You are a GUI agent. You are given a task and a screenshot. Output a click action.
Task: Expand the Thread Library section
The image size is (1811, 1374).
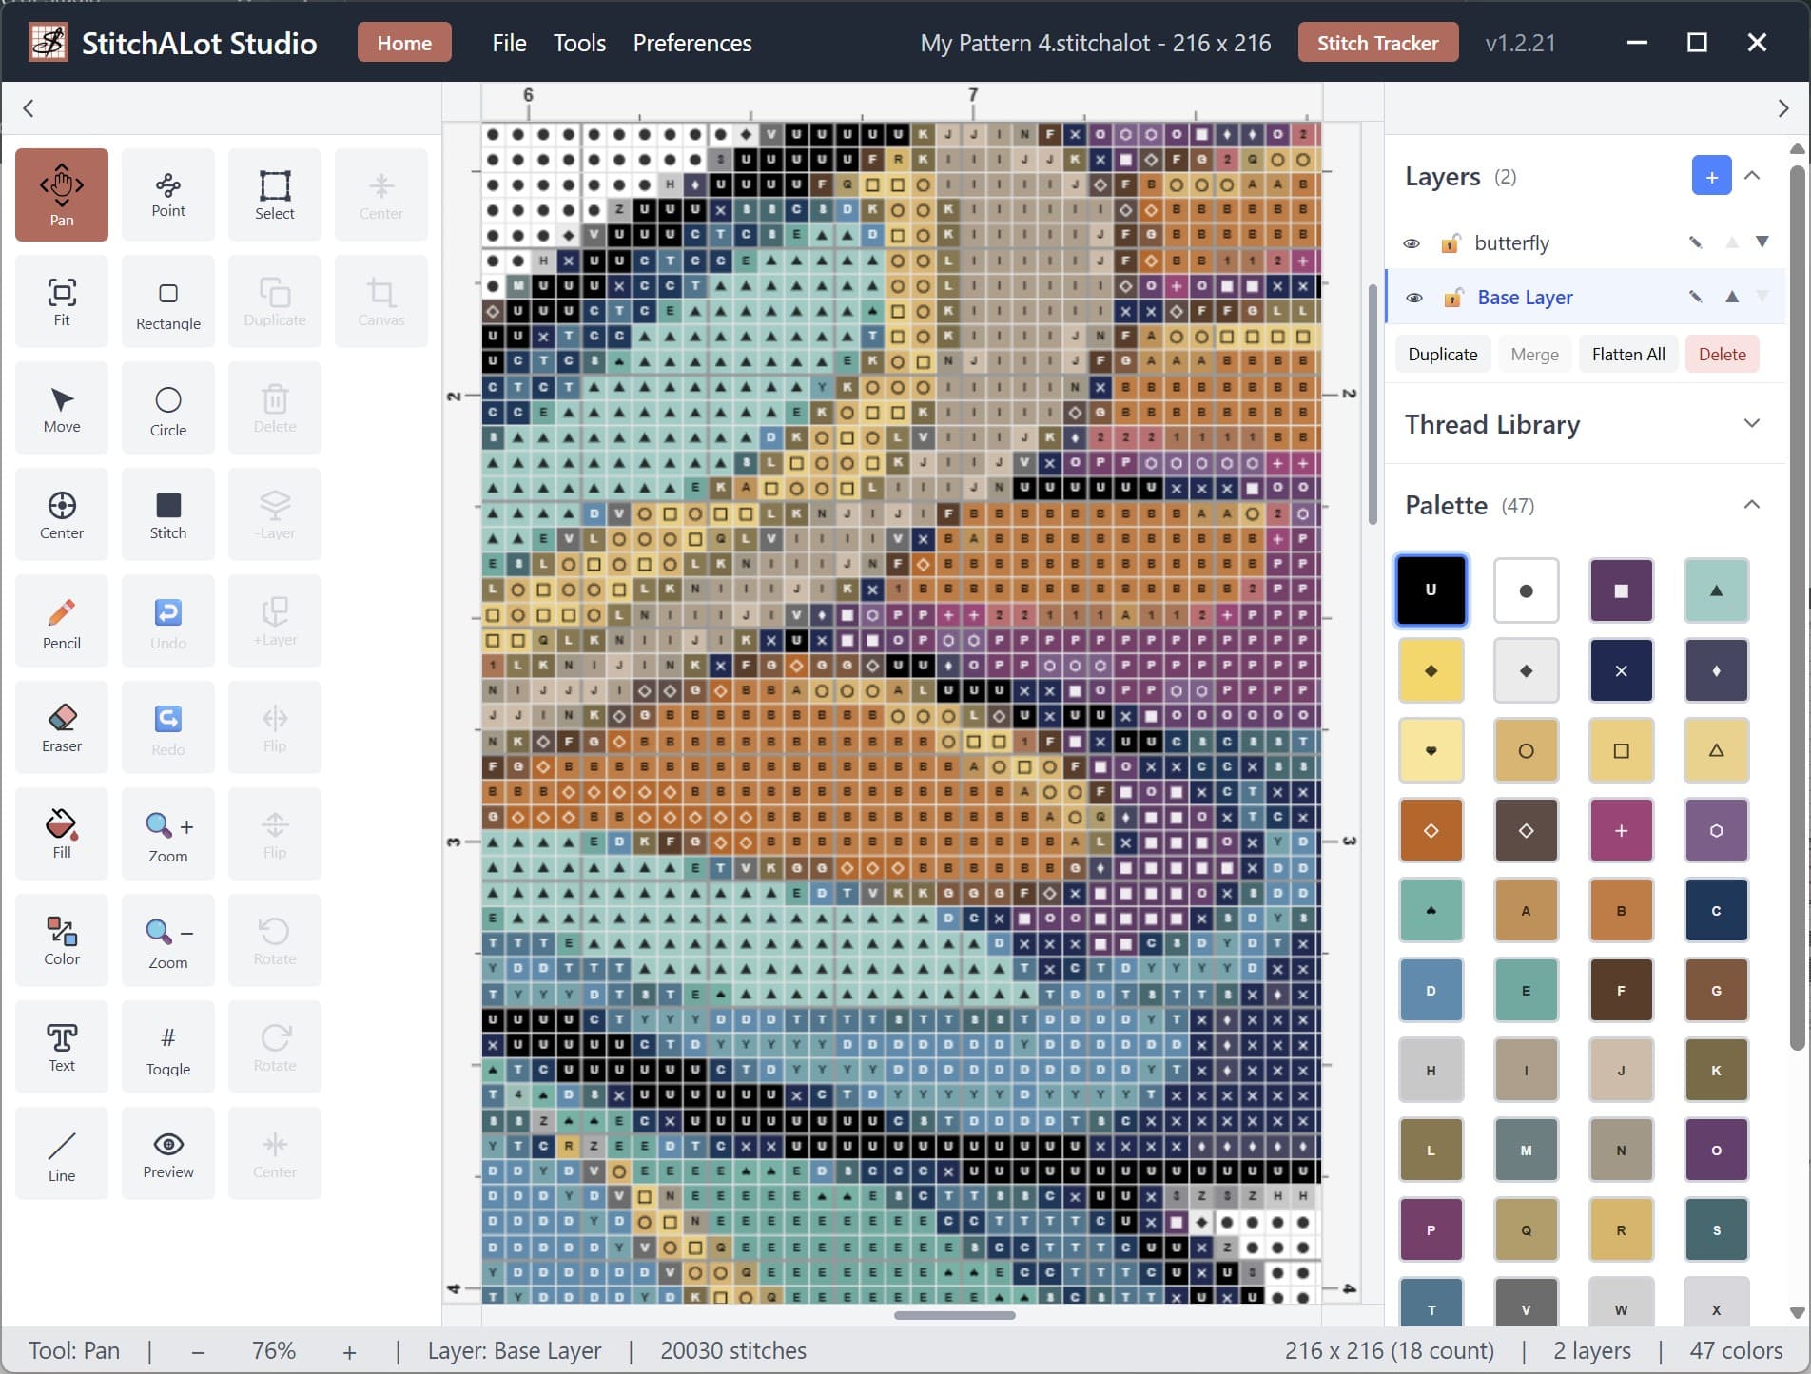click(1752, 423)
